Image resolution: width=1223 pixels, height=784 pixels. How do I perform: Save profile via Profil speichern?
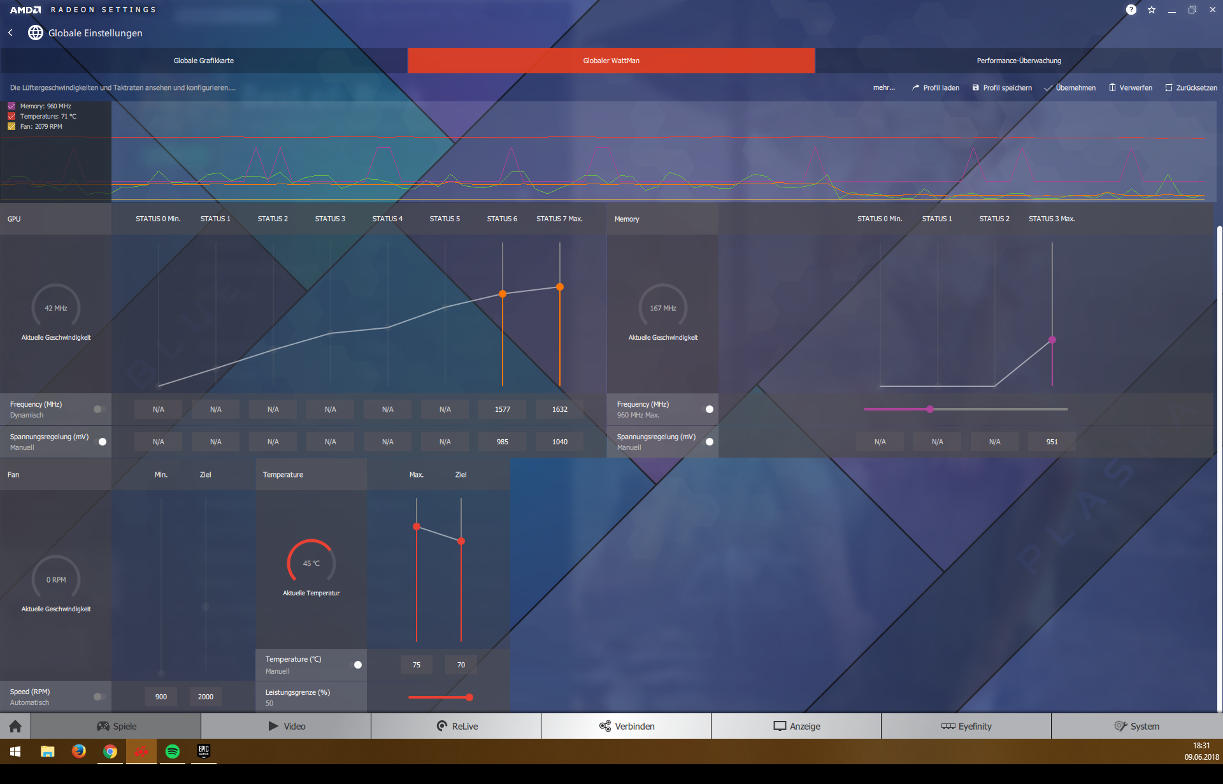coord(1002,88)
